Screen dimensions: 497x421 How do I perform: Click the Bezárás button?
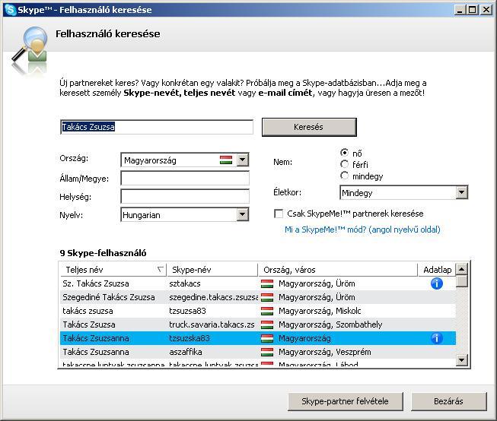click(x=448, y=401)
